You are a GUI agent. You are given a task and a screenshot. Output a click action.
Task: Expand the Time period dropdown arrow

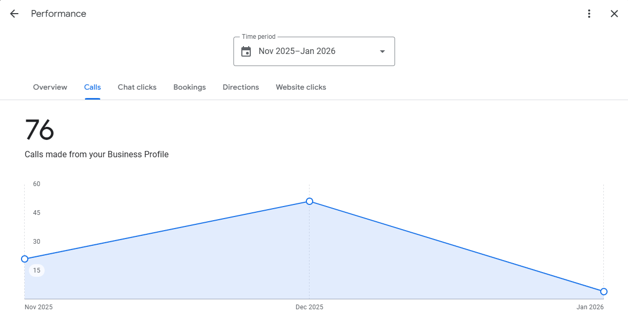tap(382, 51)
